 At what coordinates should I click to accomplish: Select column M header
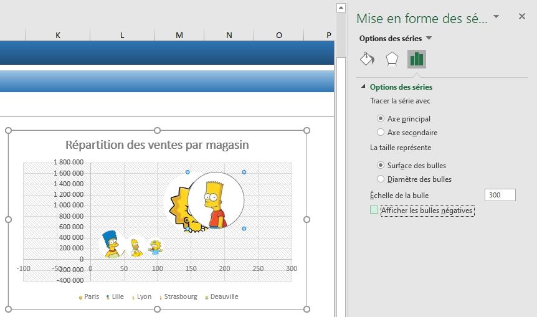[179, 35]
